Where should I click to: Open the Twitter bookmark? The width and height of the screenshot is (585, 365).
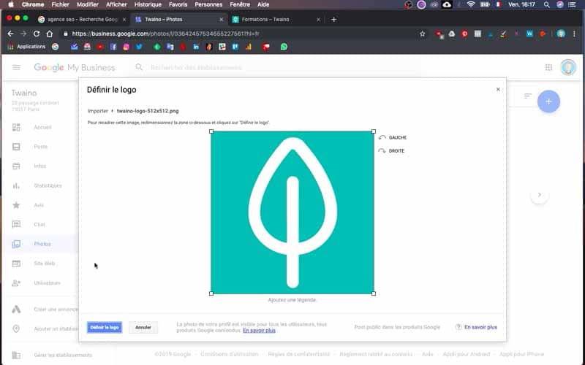(x=139, y=47)
